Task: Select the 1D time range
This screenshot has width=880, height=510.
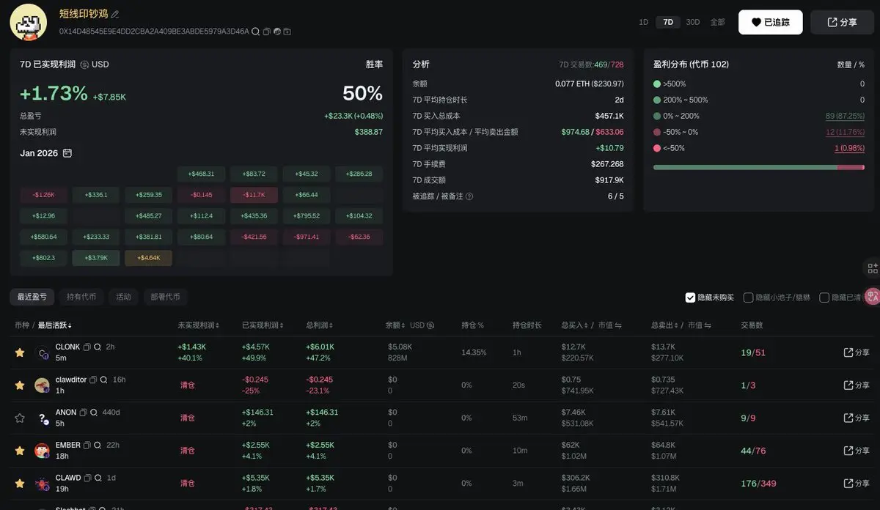Action: click(x=643, y=22)
